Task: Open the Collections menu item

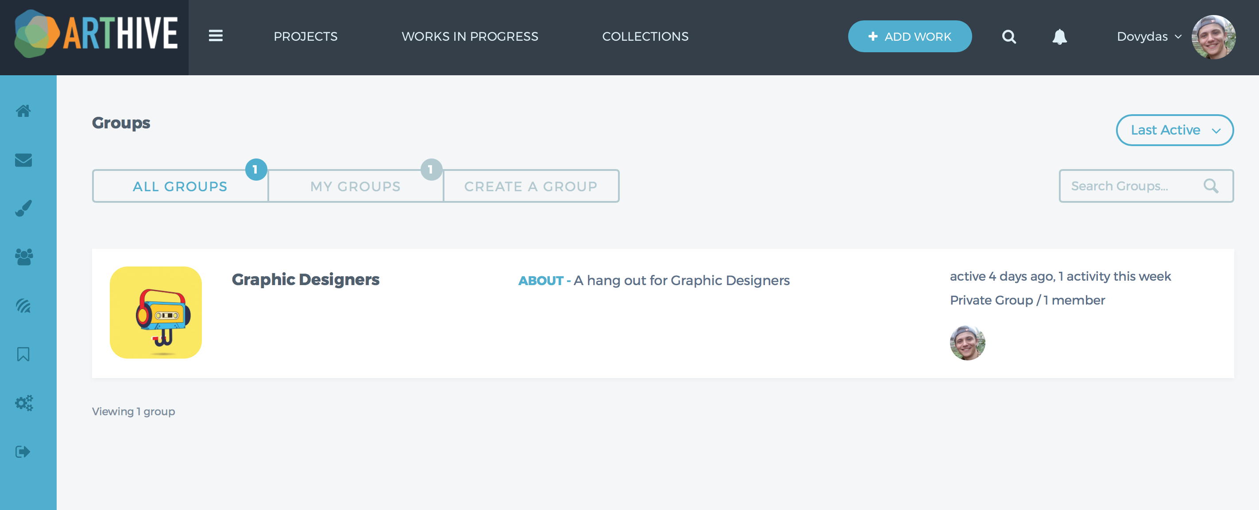Action: pos(645,37)
